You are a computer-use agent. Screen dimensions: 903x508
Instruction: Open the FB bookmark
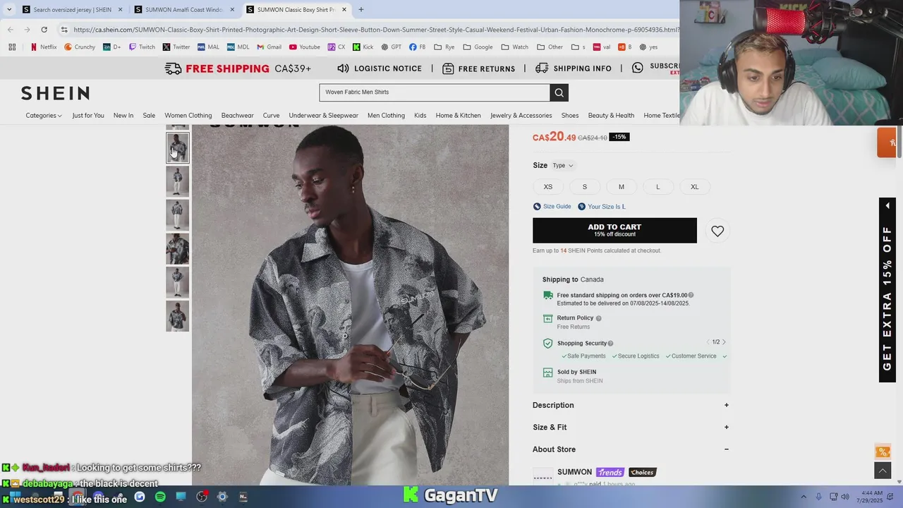click(418, 47)
